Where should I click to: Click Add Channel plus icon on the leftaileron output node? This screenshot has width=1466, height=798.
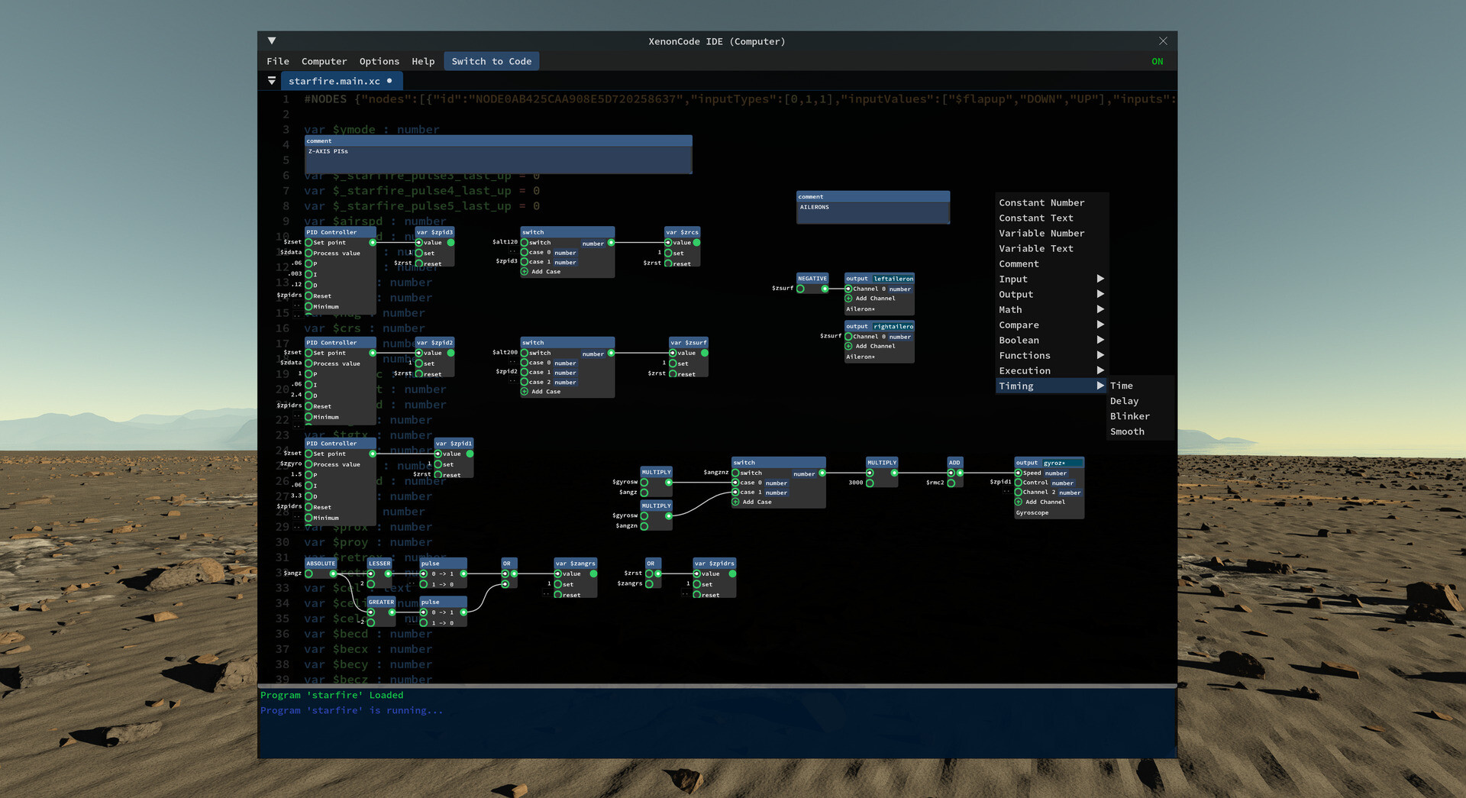click(x=849, y=299)
